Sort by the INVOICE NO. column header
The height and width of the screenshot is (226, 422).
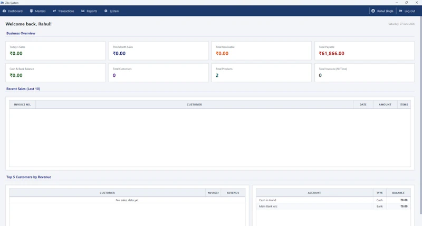[22, 104]
